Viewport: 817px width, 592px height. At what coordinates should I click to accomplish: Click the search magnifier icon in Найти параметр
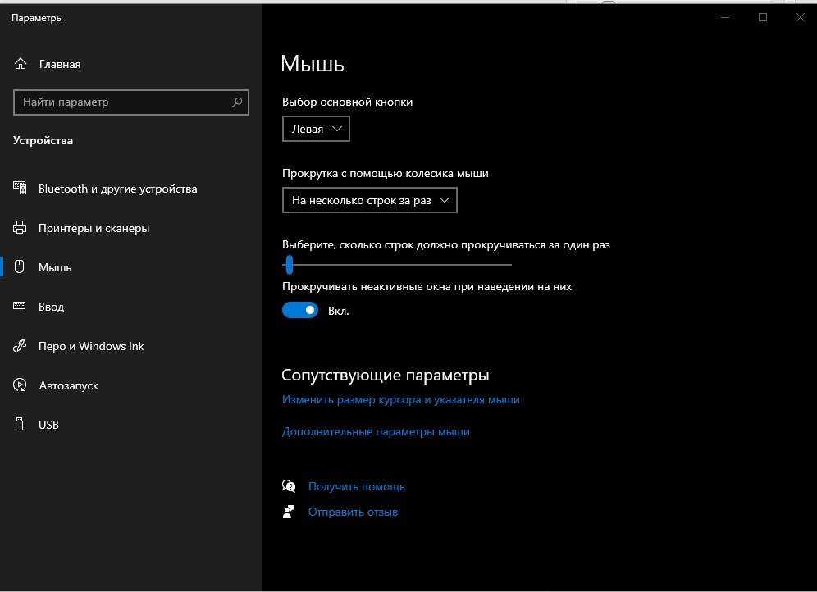pyautogui.click(x=237, y=102)
